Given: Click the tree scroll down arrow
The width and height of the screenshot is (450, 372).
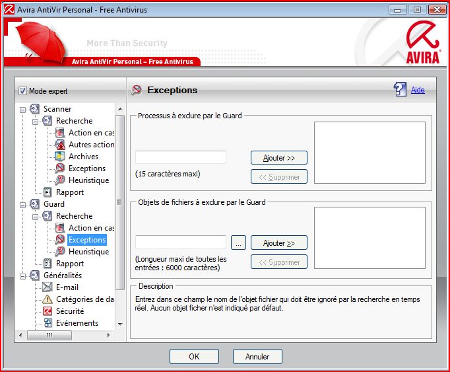Looking at the screenshot, I should click(120, 324).
